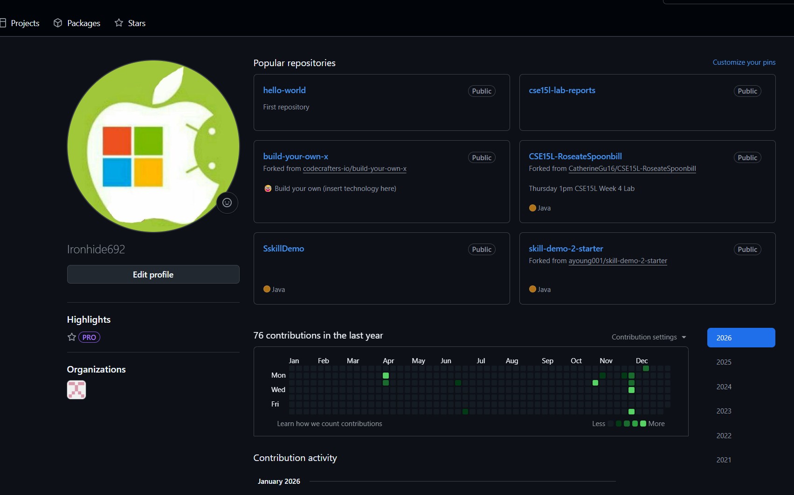Click the Java language dot under SskillDemo
This screenshot has height=495, width=794.
click(x=267, y=289)
